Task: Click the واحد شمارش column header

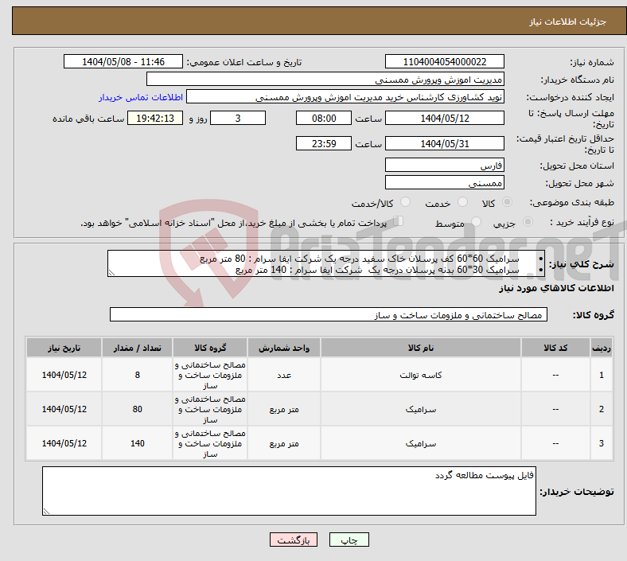Action: pos(284,348)
